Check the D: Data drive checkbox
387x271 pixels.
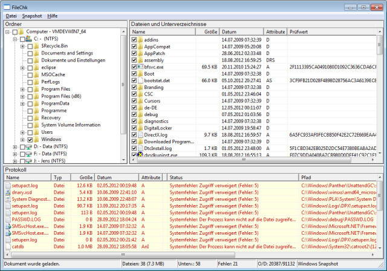(22, 147)
